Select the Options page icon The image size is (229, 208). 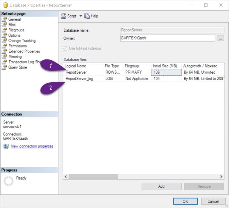tap(4, 35)
